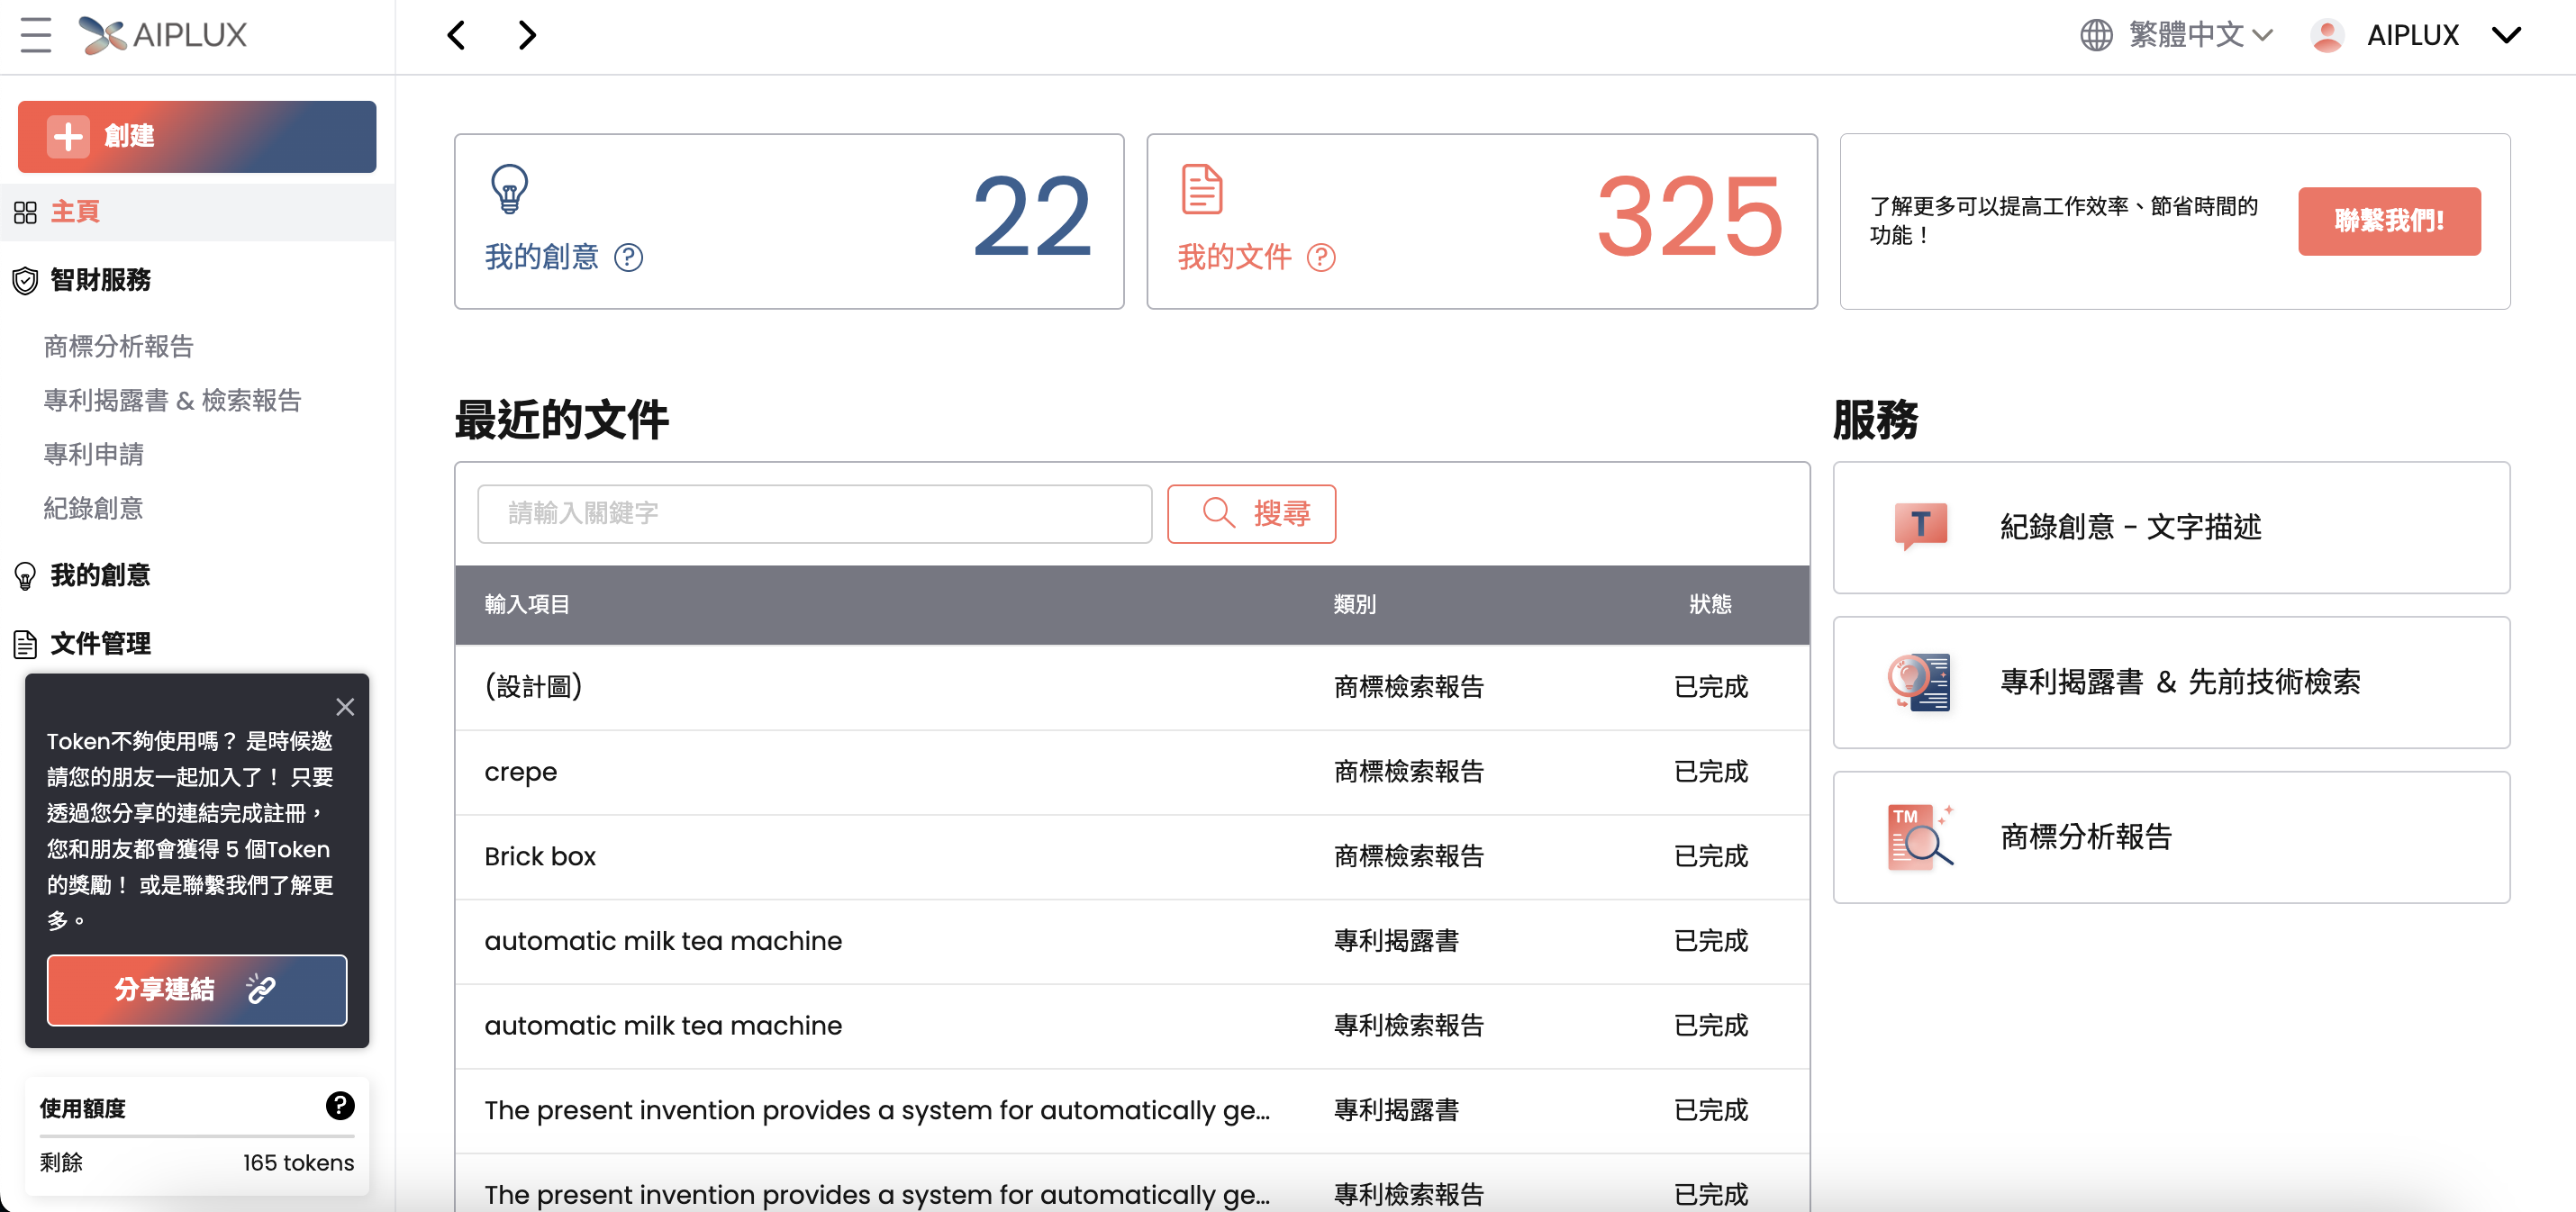Viewport: 2576px width, 1212px height.
Task: Click the 165 tokens remaining value
Action: [x=298, y=1162]
